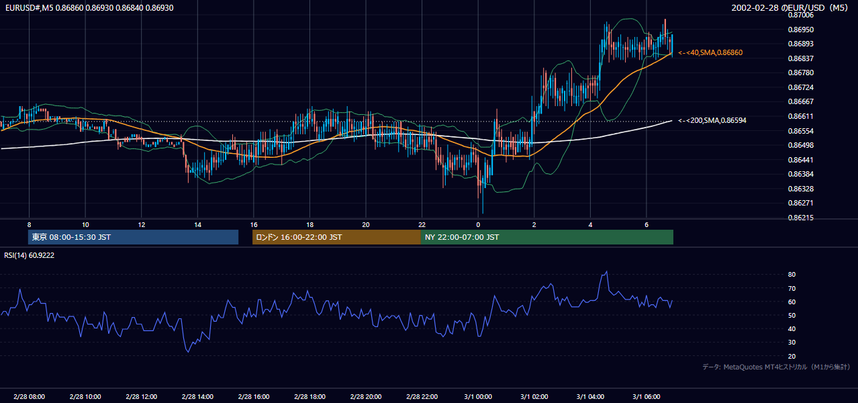Click hour tick '22' below the price chart

(422, 224)
